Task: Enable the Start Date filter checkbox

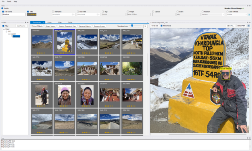Action: (53, 12)
